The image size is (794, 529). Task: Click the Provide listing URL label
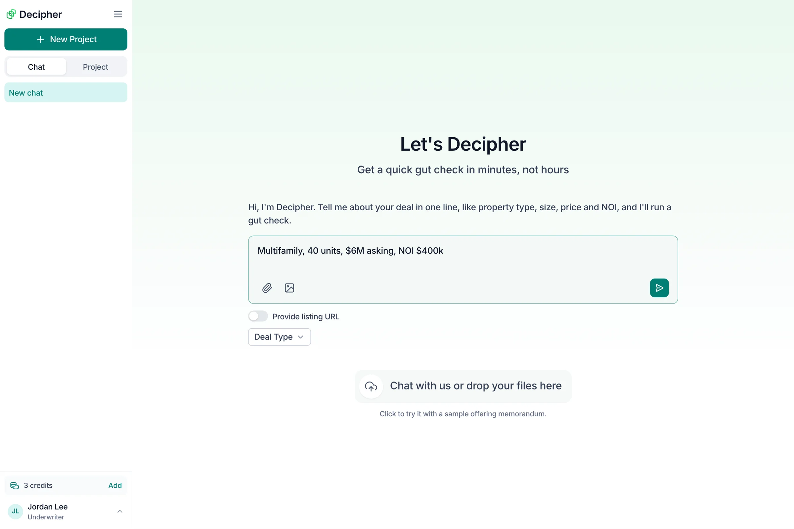tap(305, 316)
